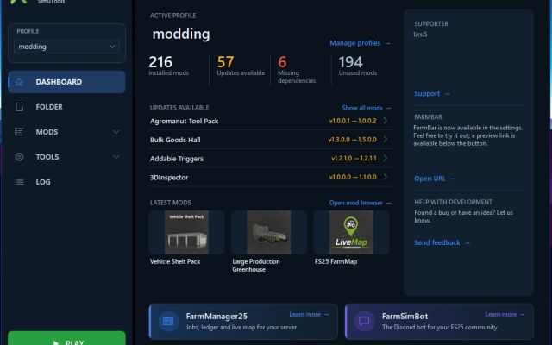Viewport: 552px width, 345px height.
Task: Open the FS25 FarmMap thumbnail
Action: point(351,232)
